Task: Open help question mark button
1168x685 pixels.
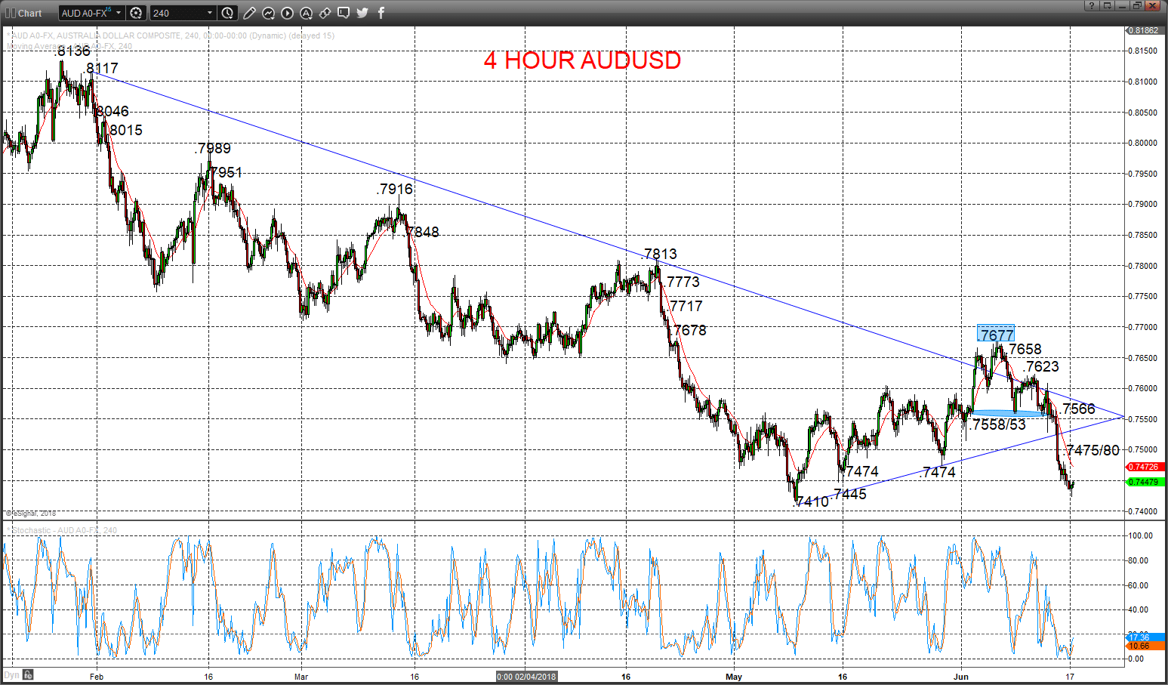Action: click(x=1092, y=5)
